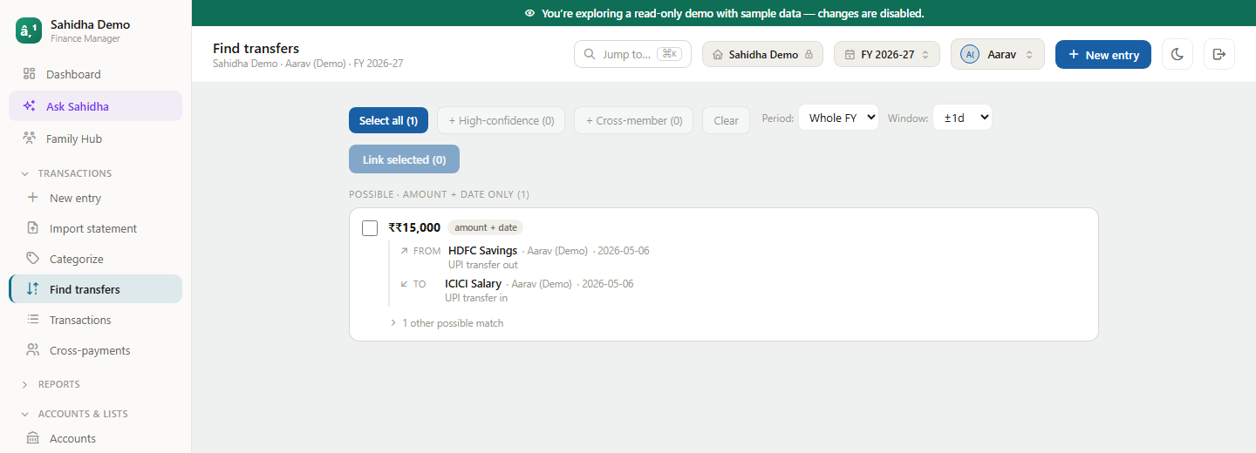The image size is (1256, 453).
Task: Click the plus icon beside sidebar New entry
Action: (33, 198)
